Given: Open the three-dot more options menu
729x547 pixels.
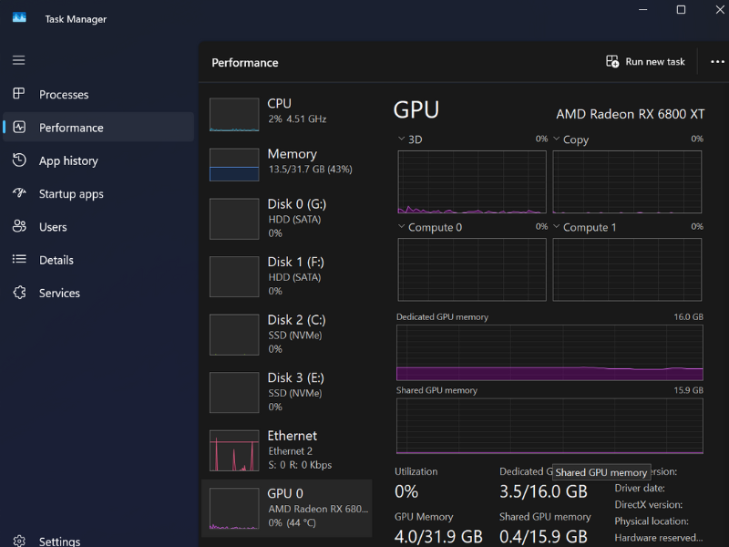Looking at the screenshot, I should [x=716, y=62].
